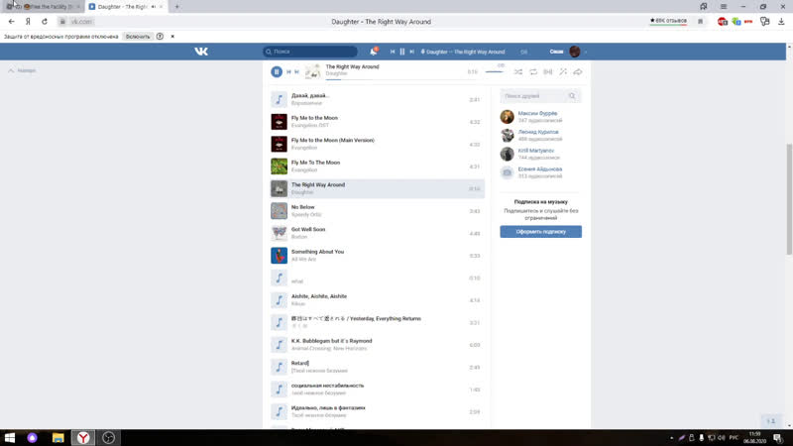Toggle repeat in the audio player

pyautogui.click(x=533, y=71)
